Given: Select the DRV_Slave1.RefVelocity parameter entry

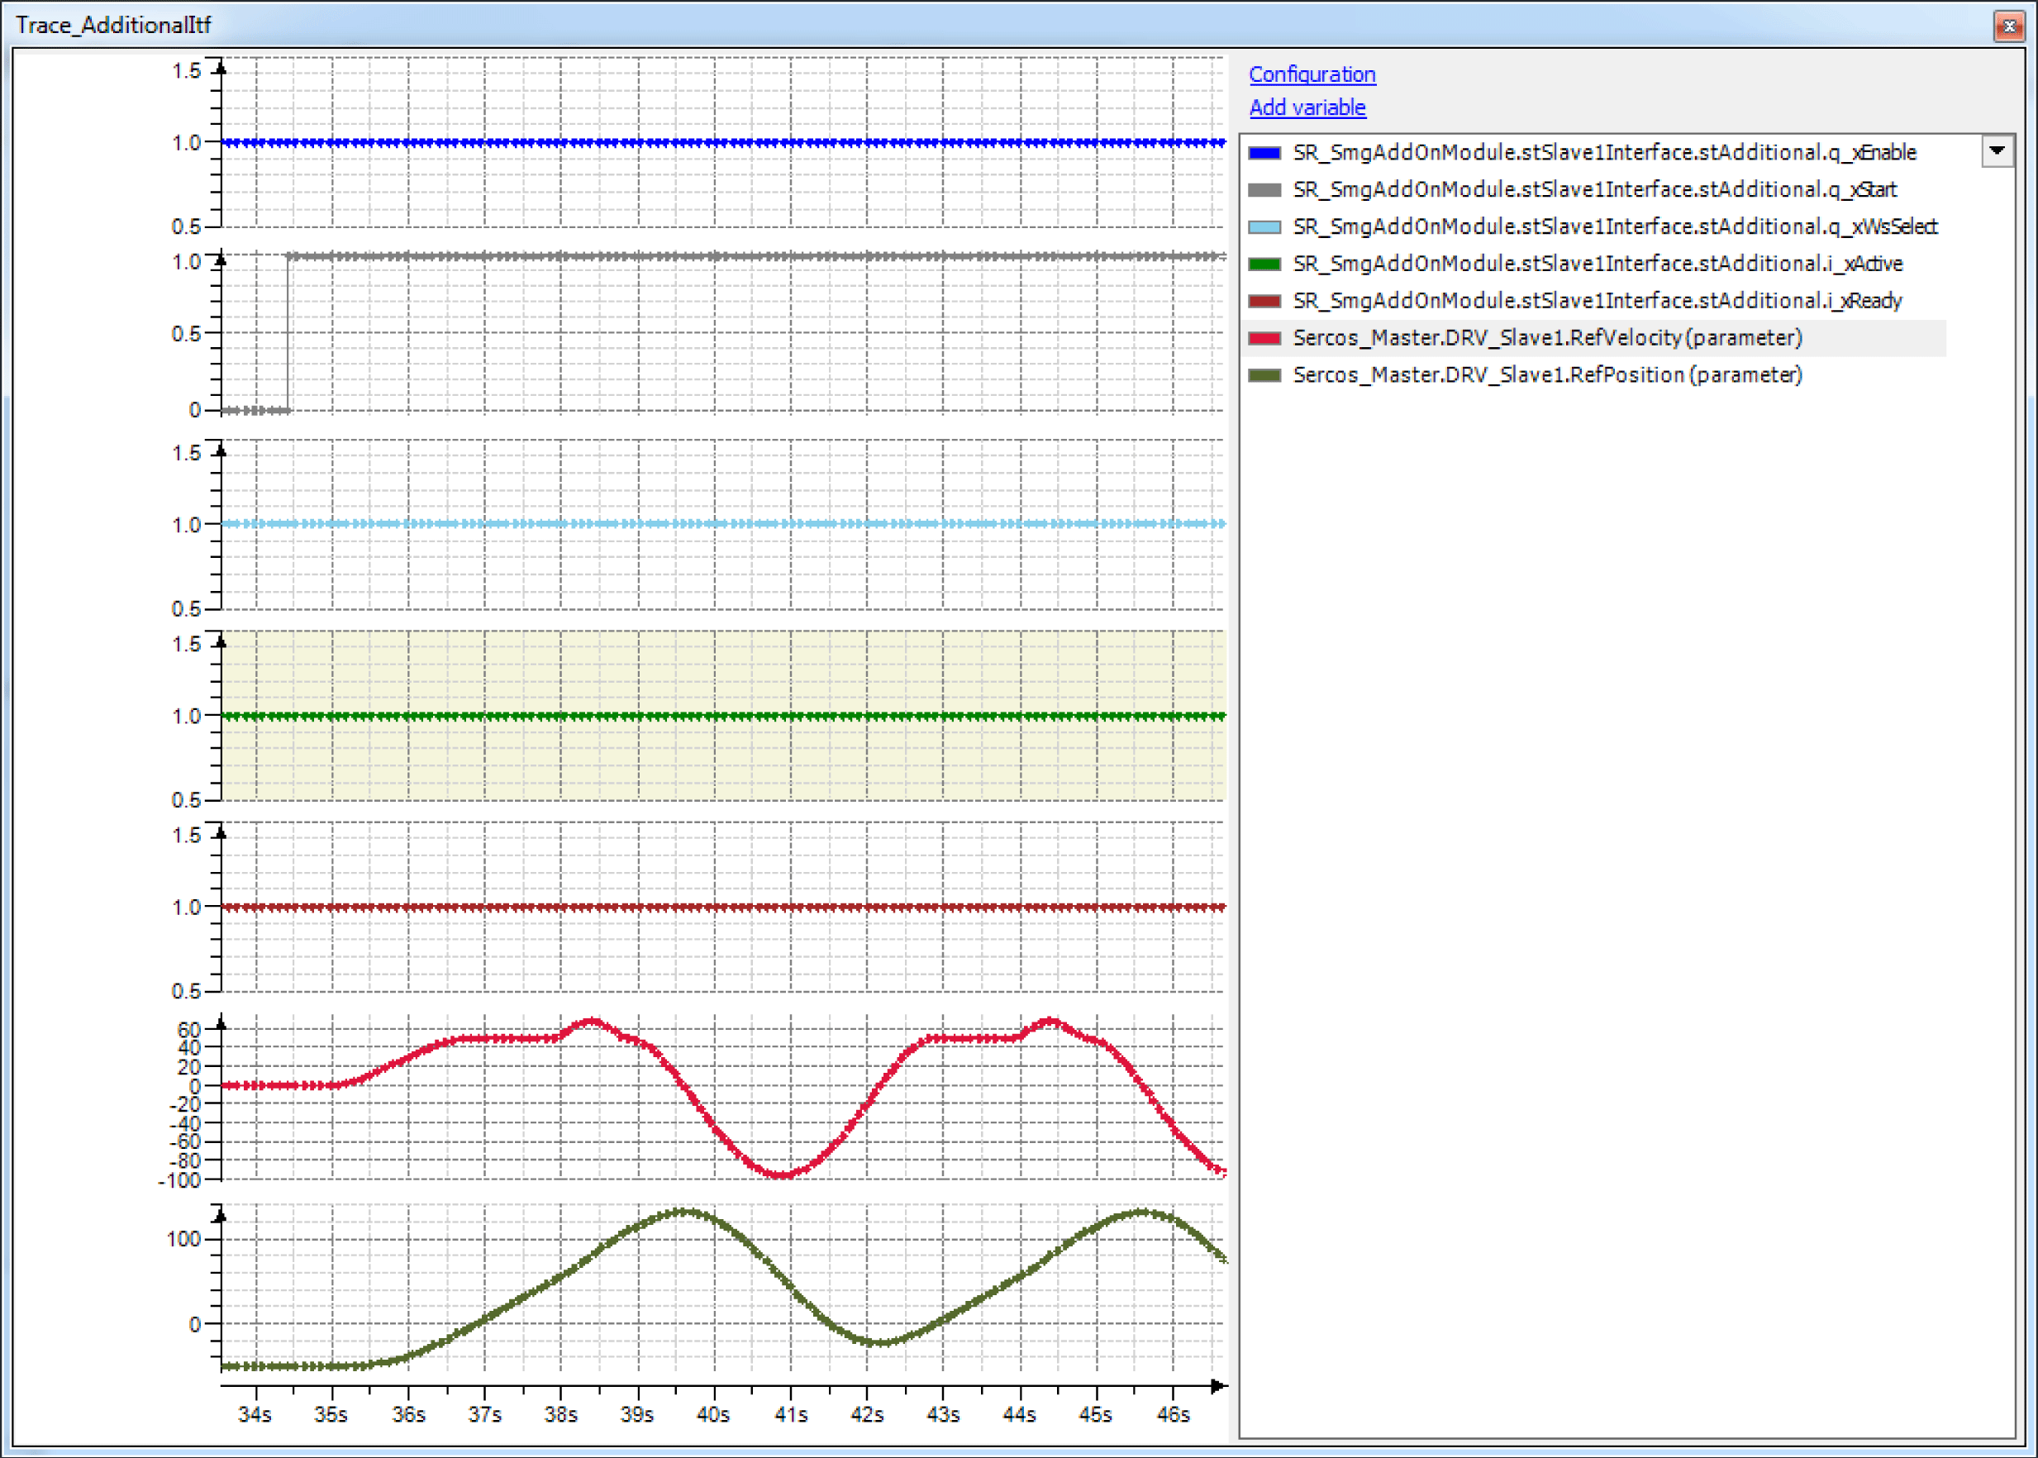Looking at the screenshot, I should coord(1547,339).
